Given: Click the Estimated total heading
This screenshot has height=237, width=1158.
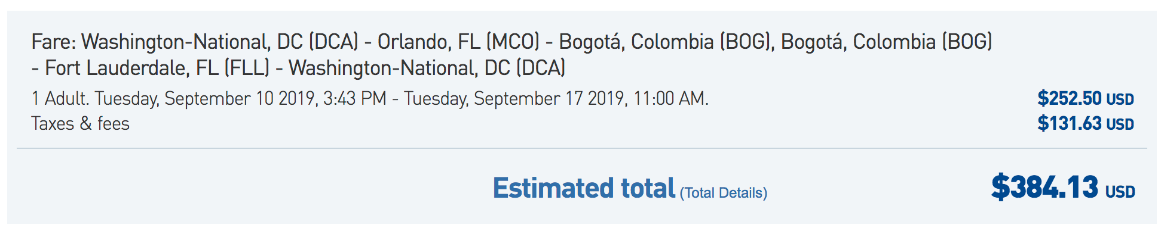Looking at the screenshot, I should [584, 188].
